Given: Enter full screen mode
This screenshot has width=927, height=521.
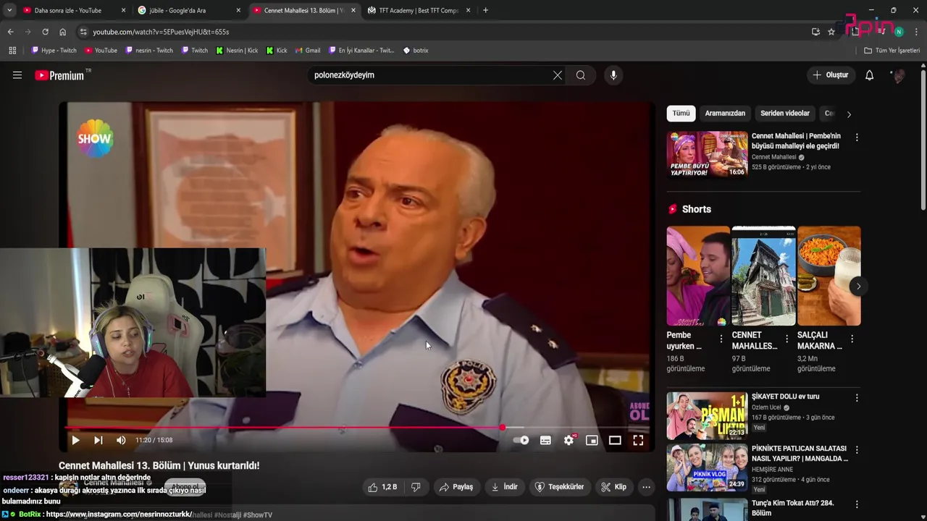Looking at the screenshot, I should pyautogui.click(x=638, y=440).
